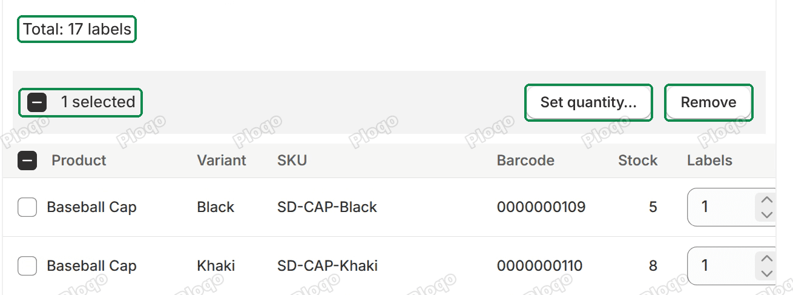Click the SKU column header
The image size is (793, 295).
point(292,161)
